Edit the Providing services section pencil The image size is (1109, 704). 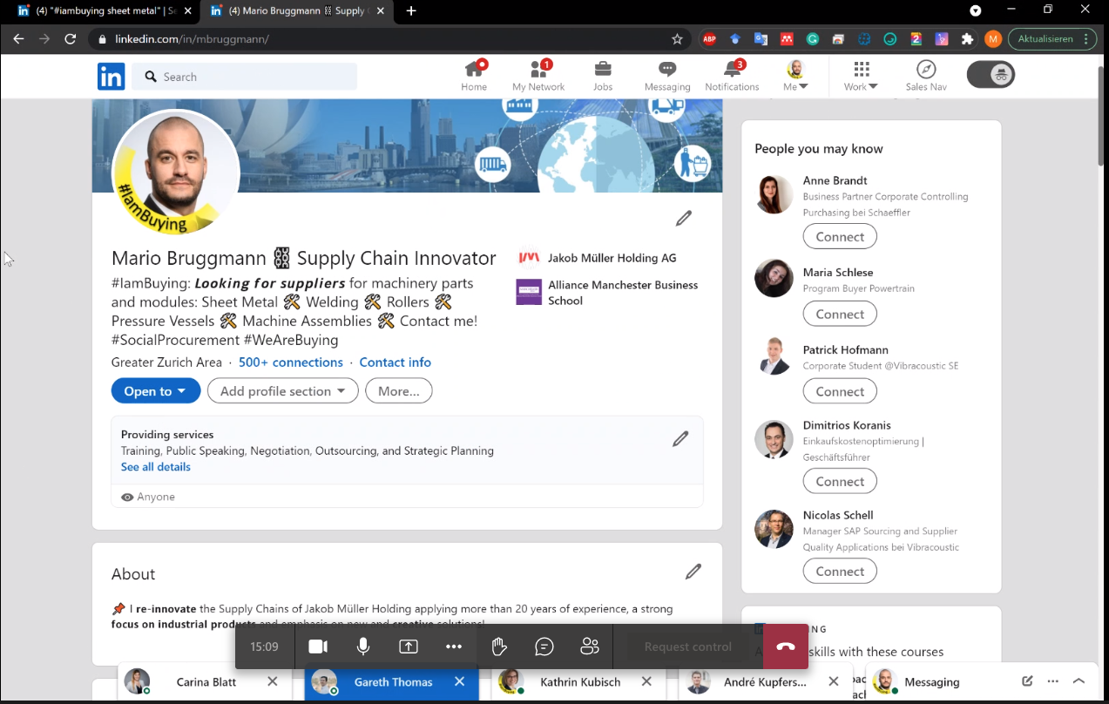(680, 439)
